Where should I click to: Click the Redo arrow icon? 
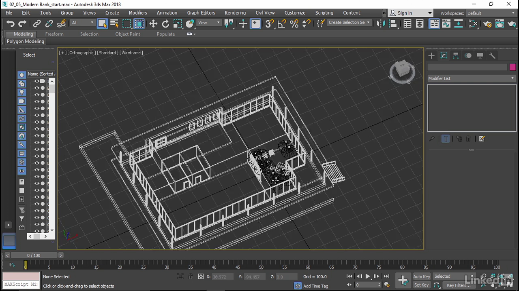pos(23,24)
